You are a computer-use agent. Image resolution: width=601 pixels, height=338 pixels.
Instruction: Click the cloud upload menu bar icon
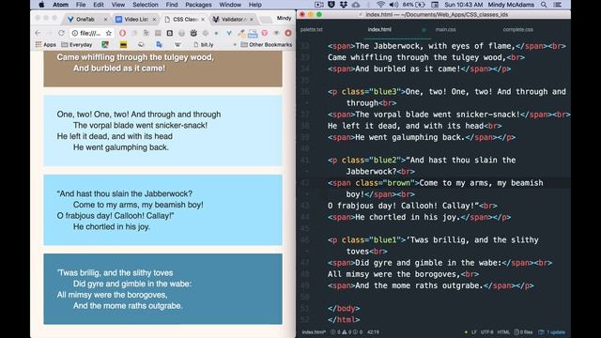[x=356, y=5]
